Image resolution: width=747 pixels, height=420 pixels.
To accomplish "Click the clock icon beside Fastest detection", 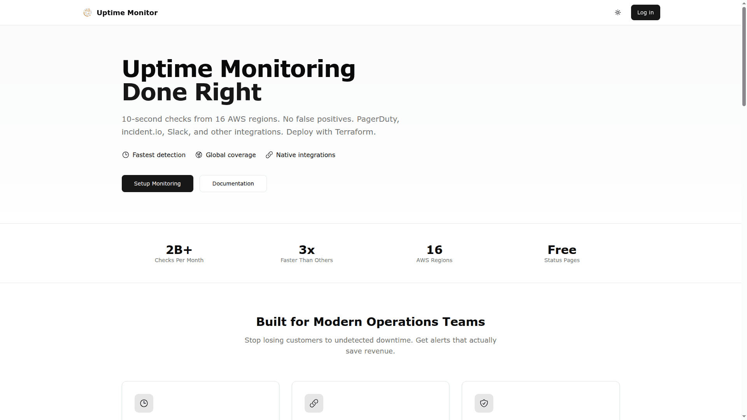I will [126, 155].
